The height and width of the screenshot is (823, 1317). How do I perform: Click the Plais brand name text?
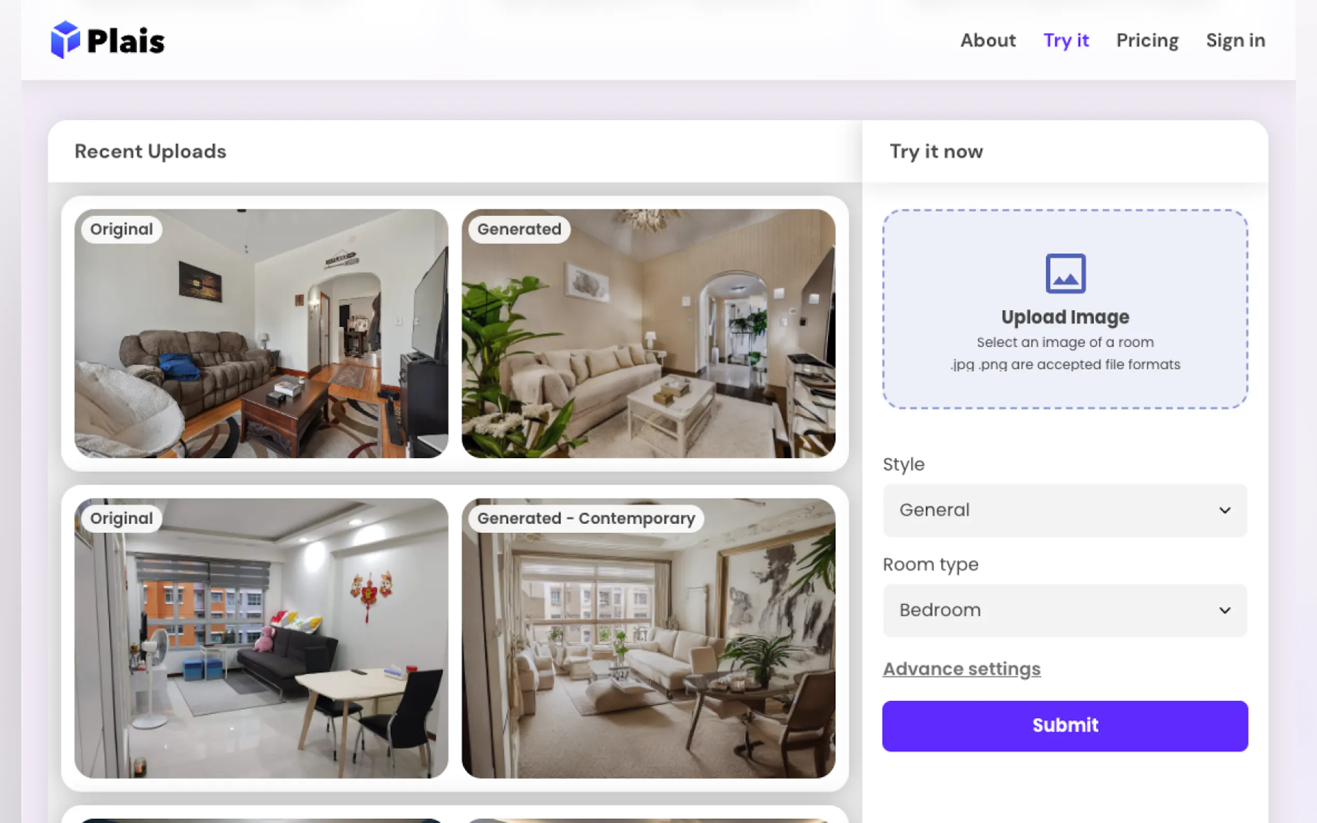pos(126,41)
